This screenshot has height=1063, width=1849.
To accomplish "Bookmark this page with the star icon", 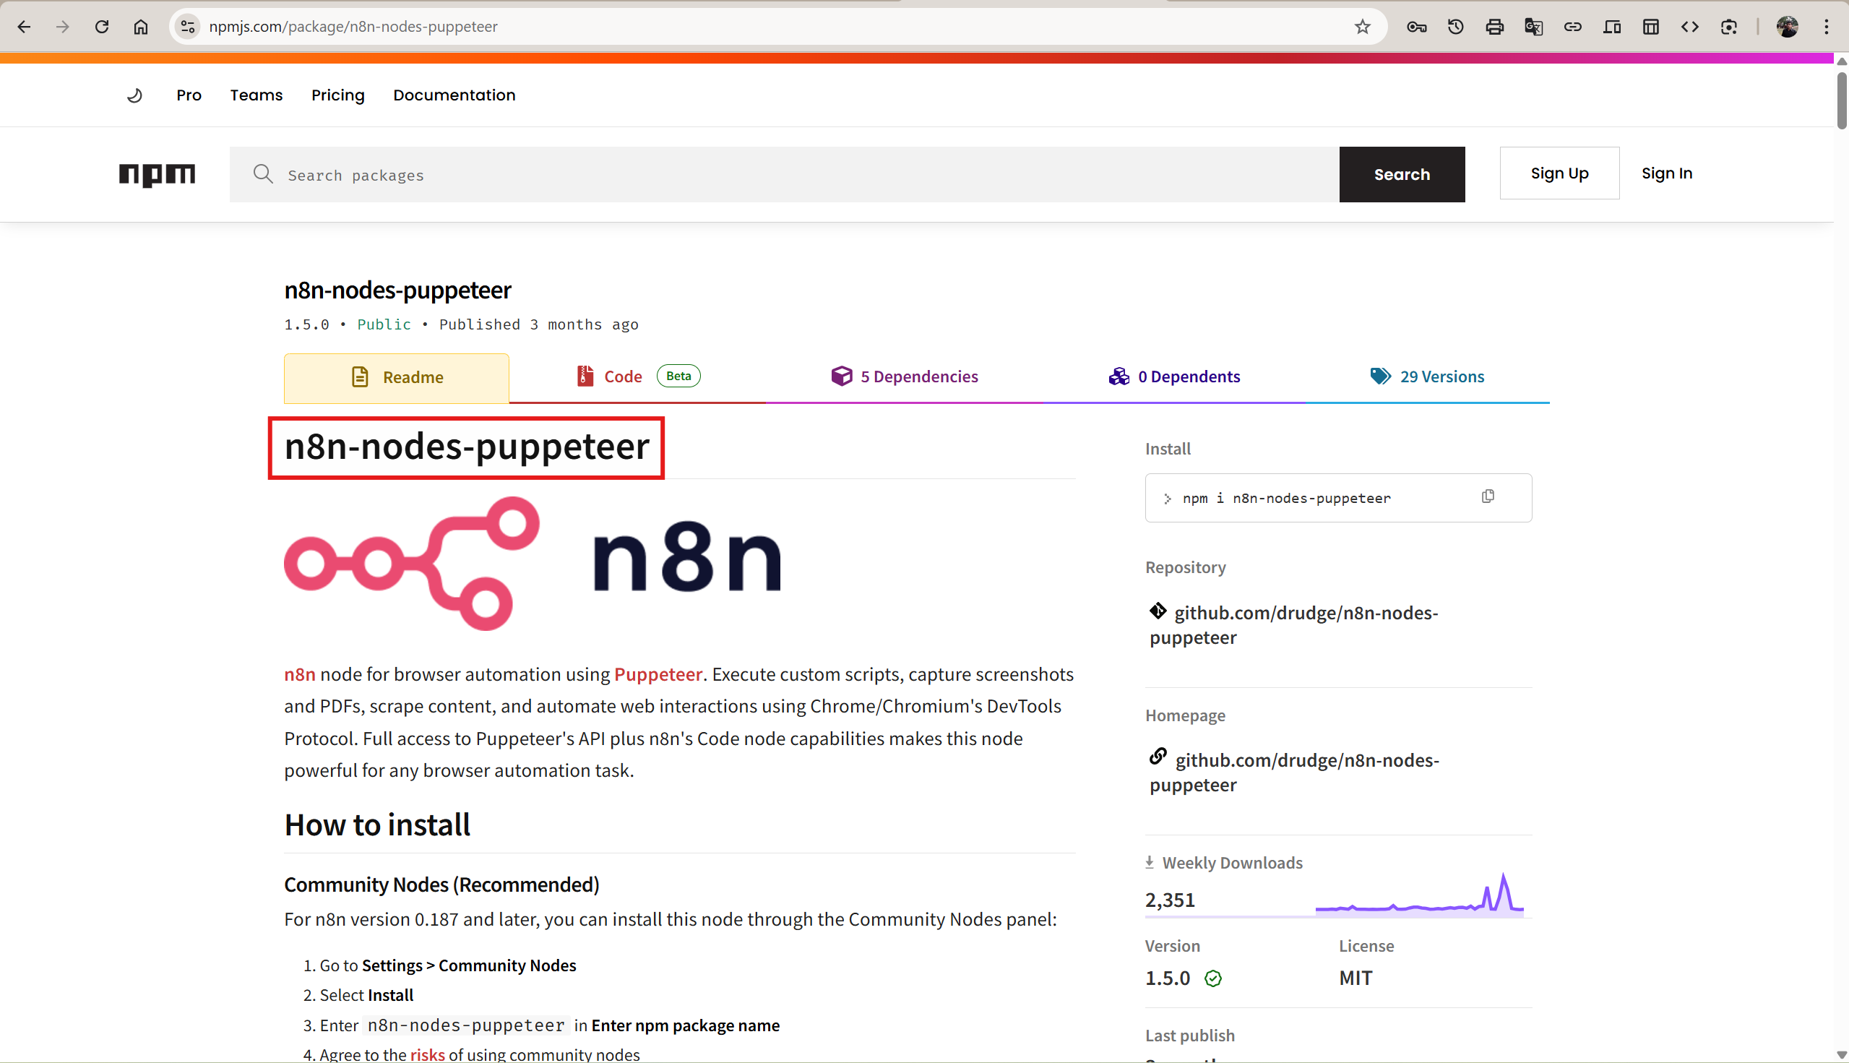I will click(1362, 27).
